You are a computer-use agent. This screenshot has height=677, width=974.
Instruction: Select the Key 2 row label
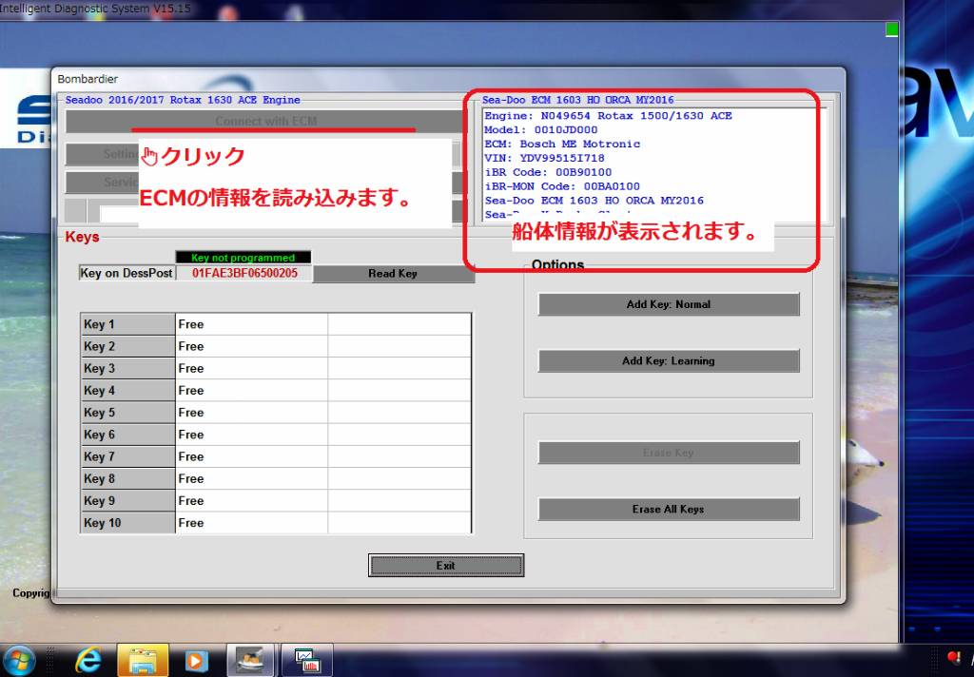[x=128, y=346]
